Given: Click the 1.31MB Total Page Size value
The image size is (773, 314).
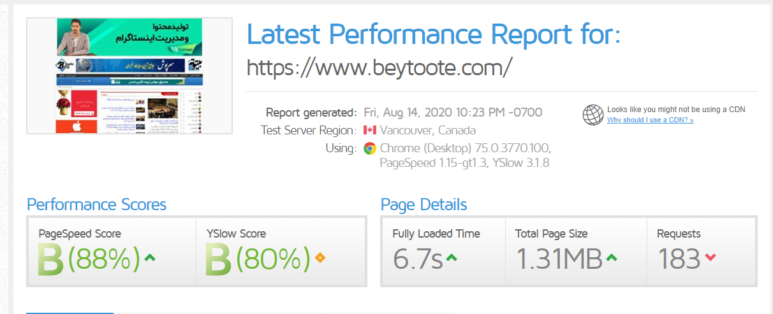Looking at the screenshot, I should pyautogui.click(x=558, y=259).
